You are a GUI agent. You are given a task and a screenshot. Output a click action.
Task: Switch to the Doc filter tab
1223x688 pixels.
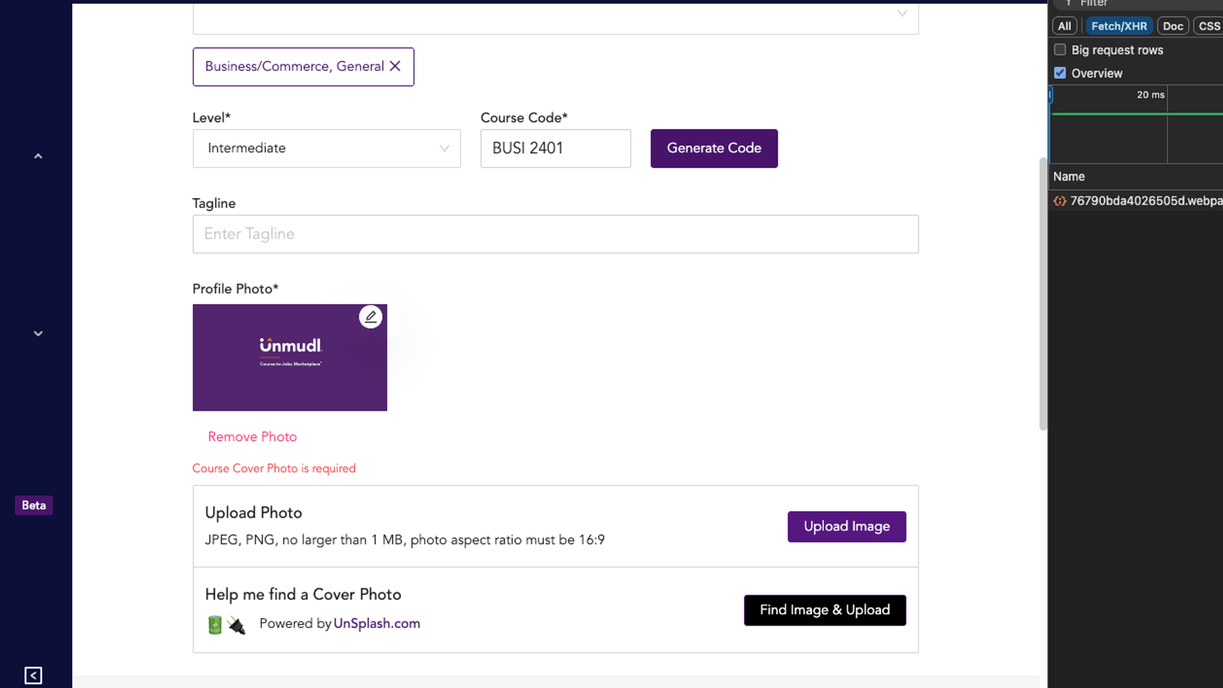click(x=1172, y=26)
